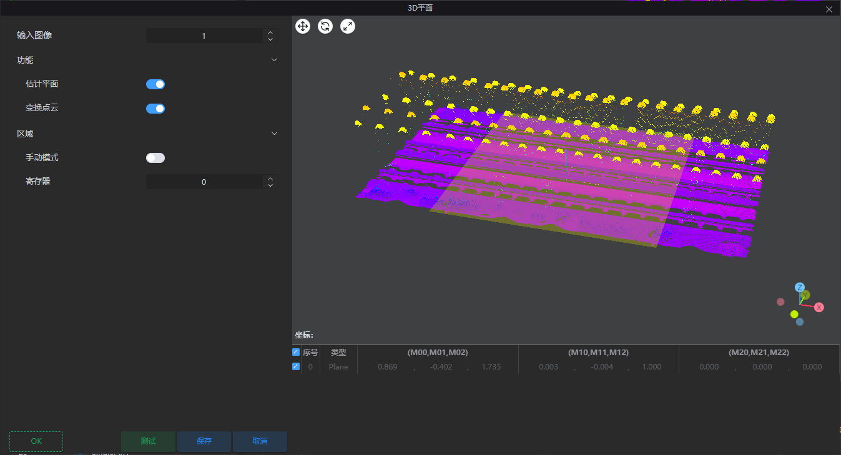Select the Plane type cell
Viewport: 841px width, 455px height.
coord(338,367)
